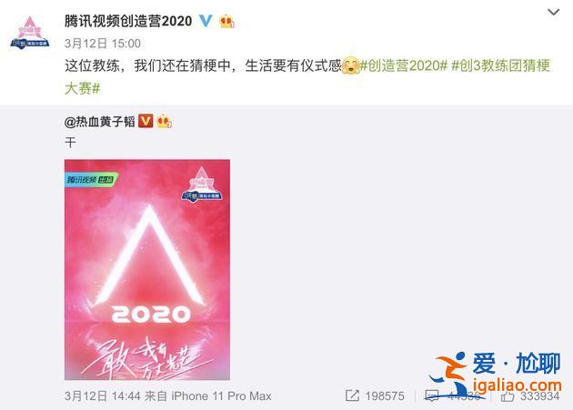Click the blue verified V badge
Viewport: 573px width, 410px height.
(x=206, y=21)
